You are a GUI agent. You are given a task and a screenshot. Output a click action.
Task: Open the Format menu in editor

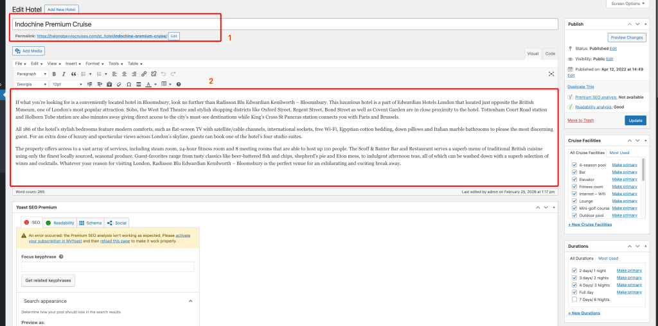click(94, 64)
